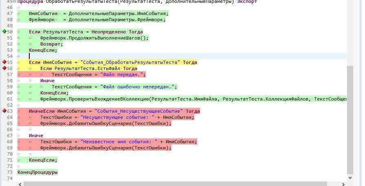The height and width of the screenshot is (186, 365).
Task: Click the string "Файл ошибочно непередан."
Action: 137,87
